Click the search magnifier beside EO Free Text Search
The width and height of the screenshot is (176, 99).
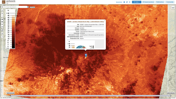point(2,7)
